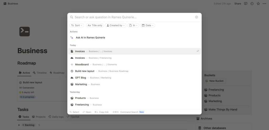Open page history clock icon
Screen dimensions: 269x130
tap(252, 4)
